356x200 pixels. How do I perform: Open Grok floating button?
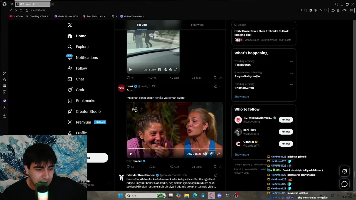(x=344, y=171)
